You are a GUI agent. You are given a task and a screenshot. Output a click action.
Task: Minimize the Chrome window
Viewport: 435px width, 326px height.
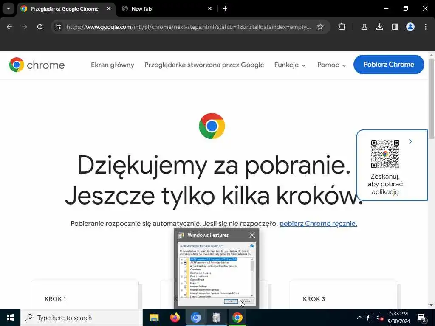point(386,8)
